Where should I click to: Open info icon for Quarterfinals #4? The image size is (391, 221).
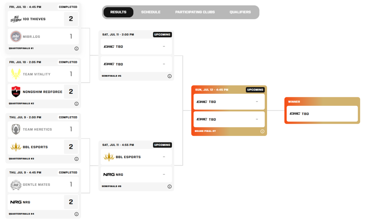(x=76, y=214)
